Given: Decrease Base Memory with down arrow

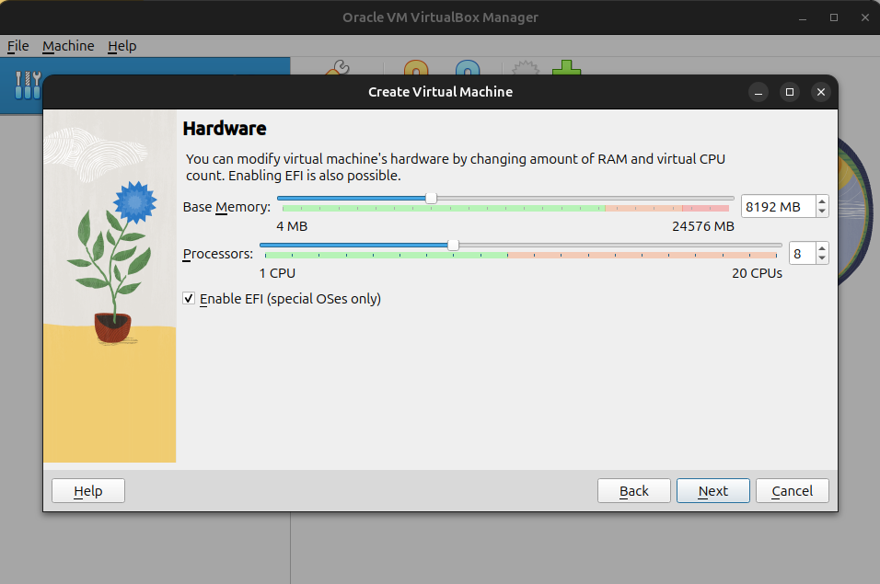Looking at the screenshot, I should [x=822, y=212].
